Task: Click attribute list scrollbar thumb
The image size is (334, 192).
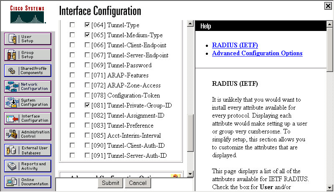Action: 190,133
